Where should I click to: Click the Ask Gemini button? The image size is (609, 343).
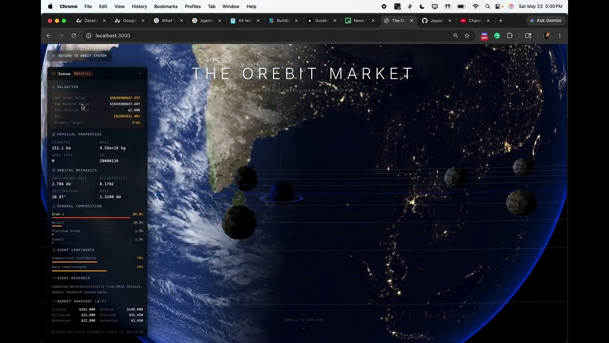coord(545,20)
